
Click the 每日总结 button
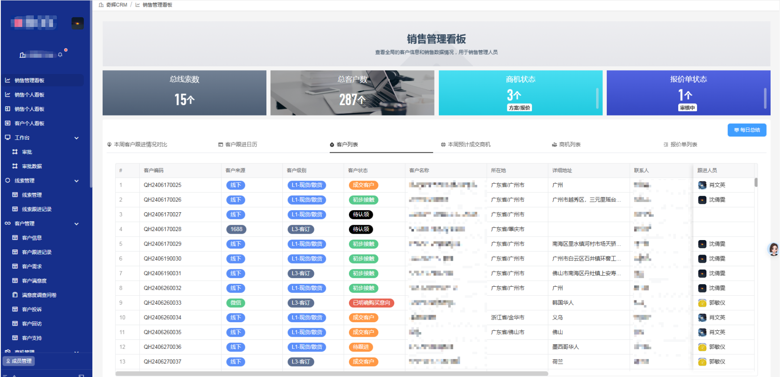tap(747, 130)
